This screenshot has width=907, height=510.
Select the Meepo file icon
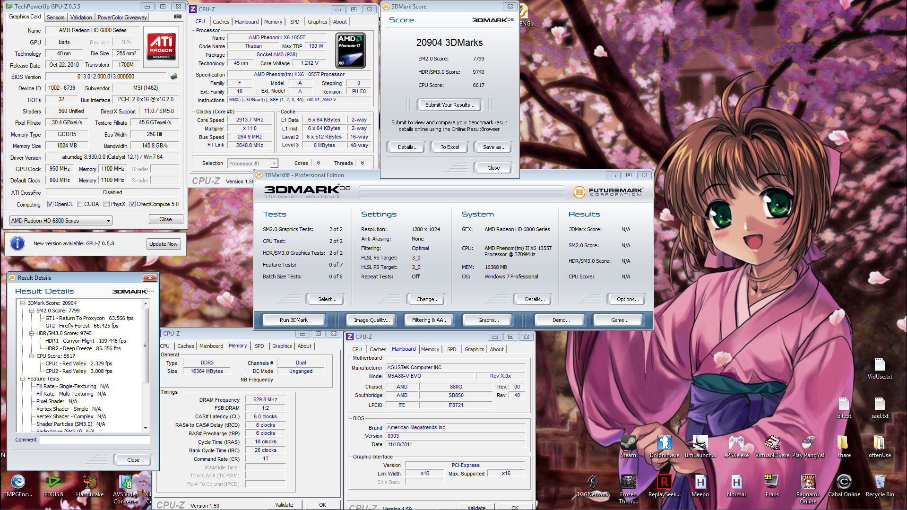(x=700, y=486)
